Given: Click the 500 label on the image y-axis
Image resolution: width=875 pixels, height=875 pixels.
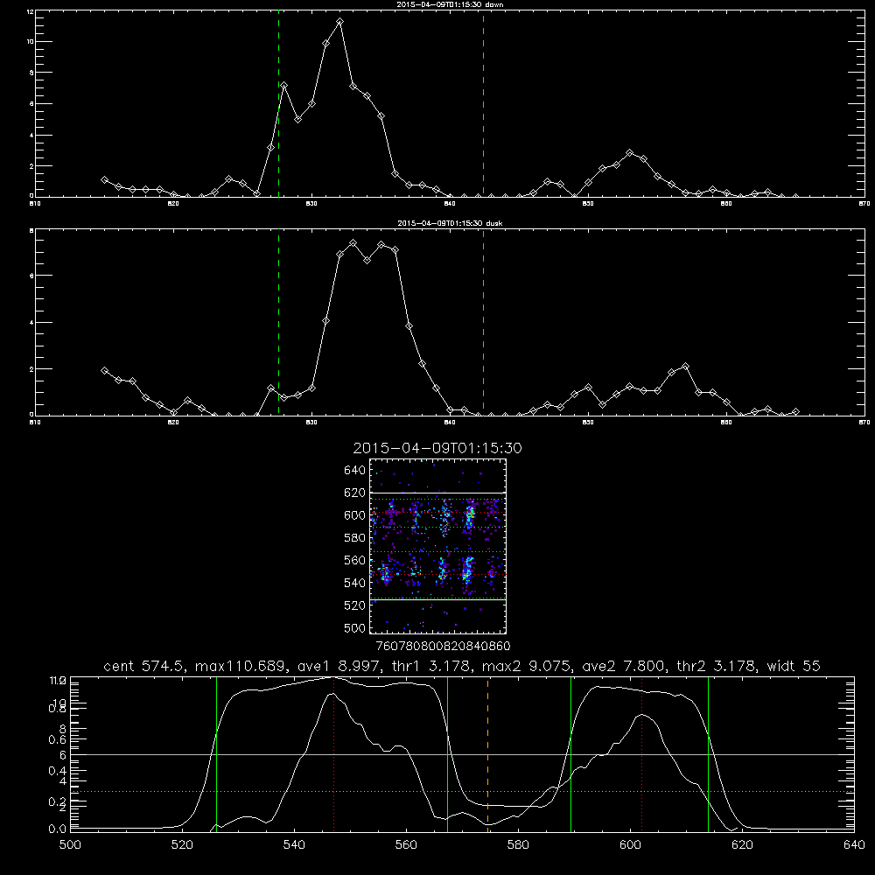Looking at the screenshot, I should (355, 628).
